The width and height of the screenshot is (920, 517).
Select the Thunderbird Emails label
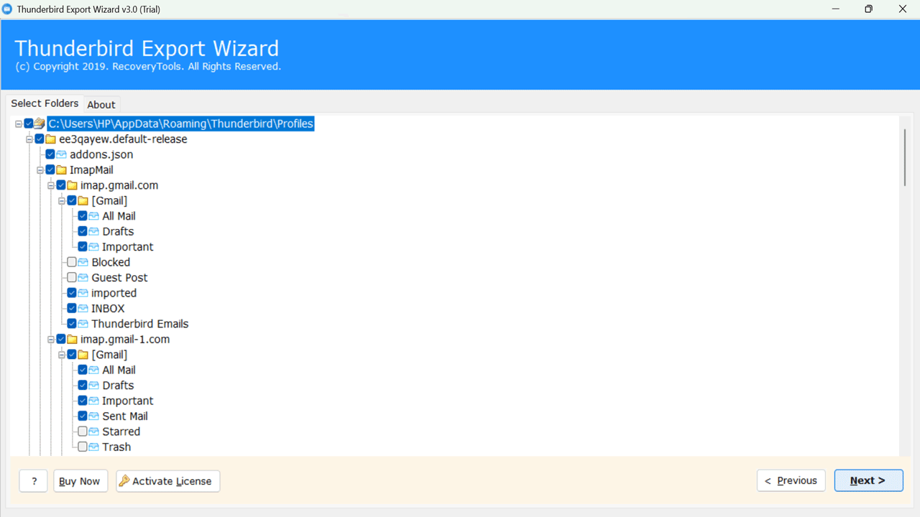[x=140, y=324]
